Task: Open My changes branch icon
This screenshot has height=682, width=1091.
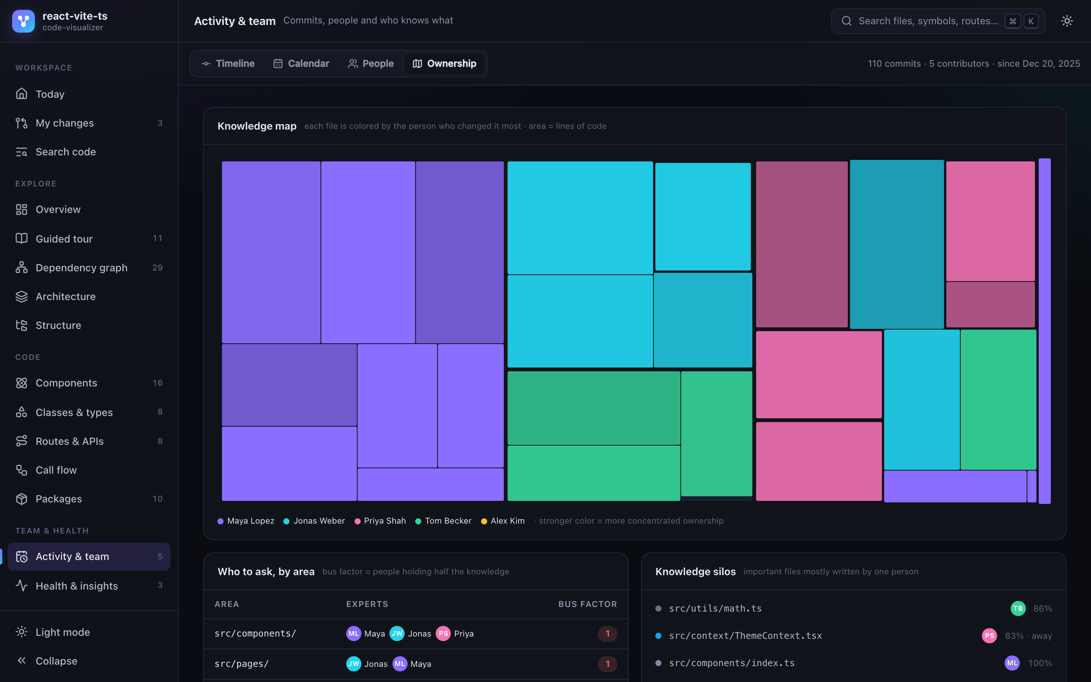Action: point(22,123)
